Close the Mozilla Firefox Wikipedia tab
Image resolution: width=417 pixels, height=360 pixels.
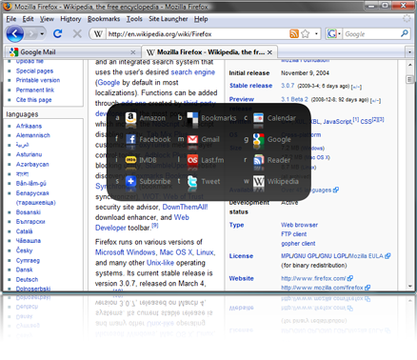click(269, 52)
